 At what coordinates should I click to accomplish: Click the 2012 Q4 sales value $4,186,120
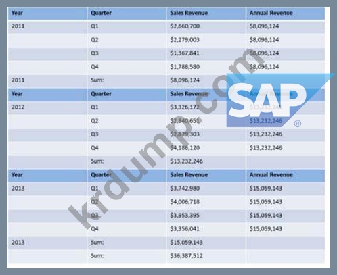(185, 148)
